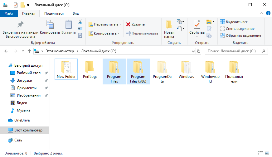Collapse the ribbon using the chevron
The image size is (272, 157).
click(x=262, y=13)
